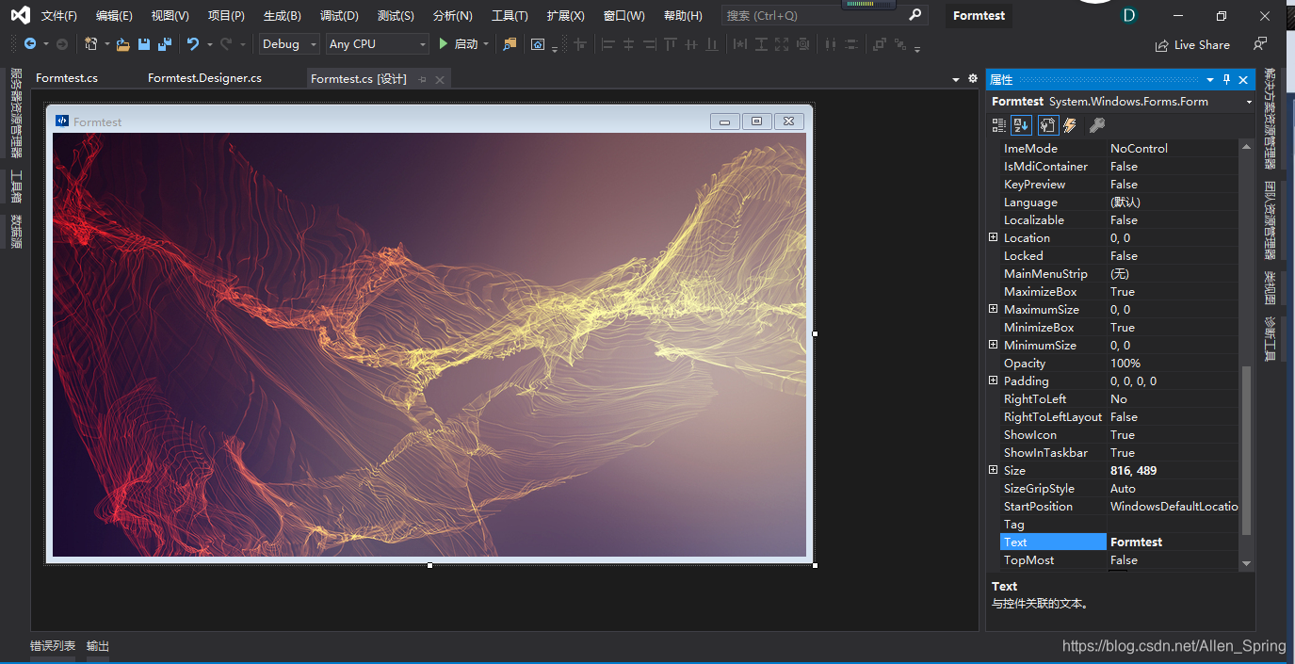Expand the Size property
1295x664 pixels.
click(x=993, y=470)
